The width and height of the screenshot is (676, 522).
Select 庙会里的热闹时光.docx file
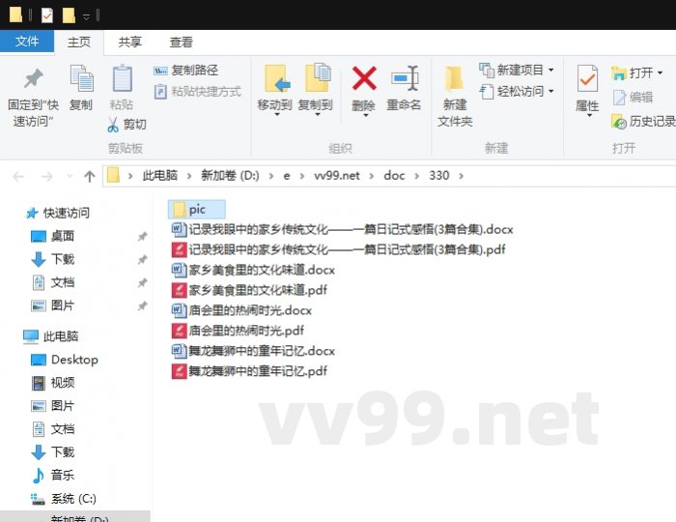tap(241, 310)
